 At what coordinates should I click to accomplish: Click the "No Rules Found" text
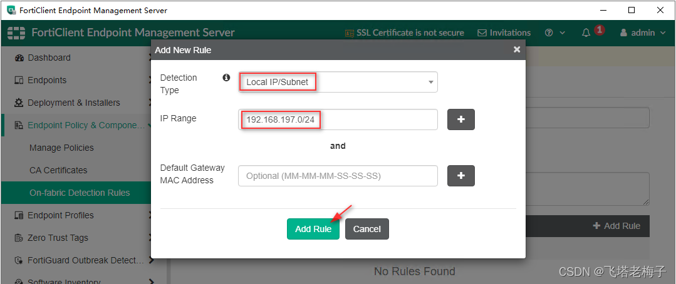pyautogui.click(x=414, y=271)
